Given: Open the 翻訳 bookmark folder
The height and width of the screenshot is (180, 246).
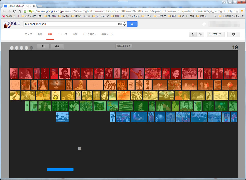Looking at the screenshot, I should click(115, 16).
